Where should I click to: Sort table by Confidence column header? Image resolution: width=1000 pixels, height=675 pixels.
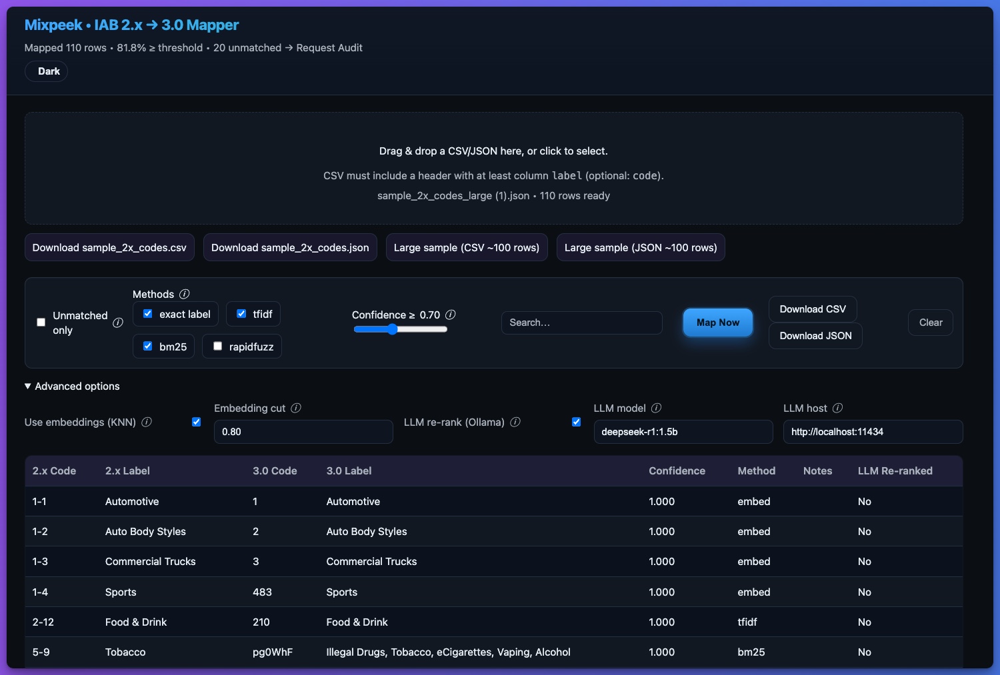pyautogui.click(x=677, y=470)
